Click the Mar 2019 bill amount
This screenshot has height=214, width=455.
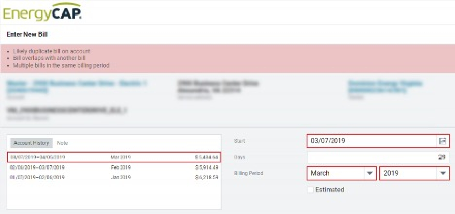(206, 157)
